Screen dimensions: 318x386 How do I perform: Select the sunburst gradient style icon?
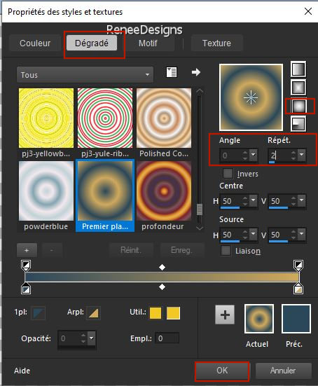(298, 106)
